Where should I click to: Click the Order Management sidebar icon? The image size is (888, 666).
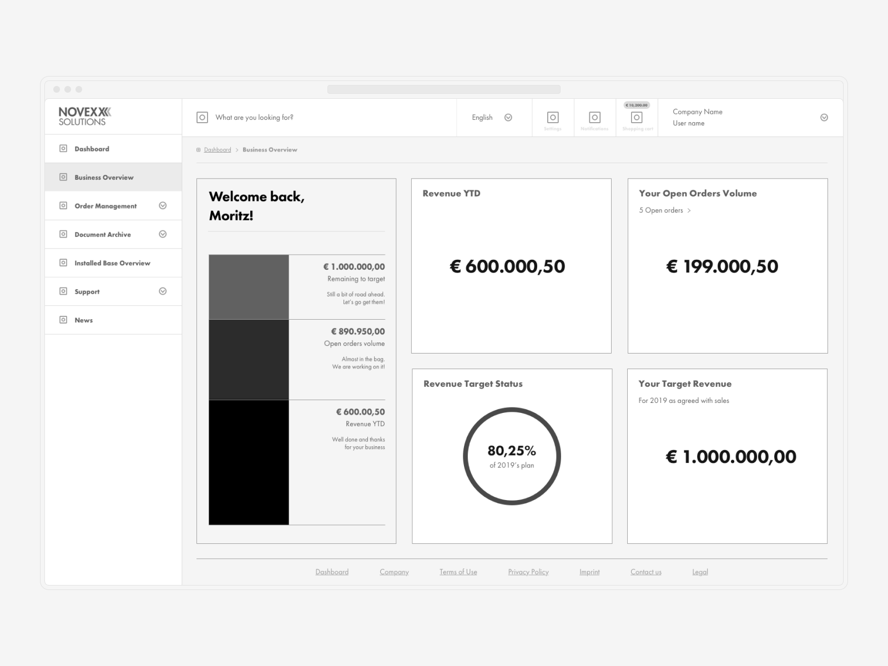pyautogui.click(x=63, y=206)
